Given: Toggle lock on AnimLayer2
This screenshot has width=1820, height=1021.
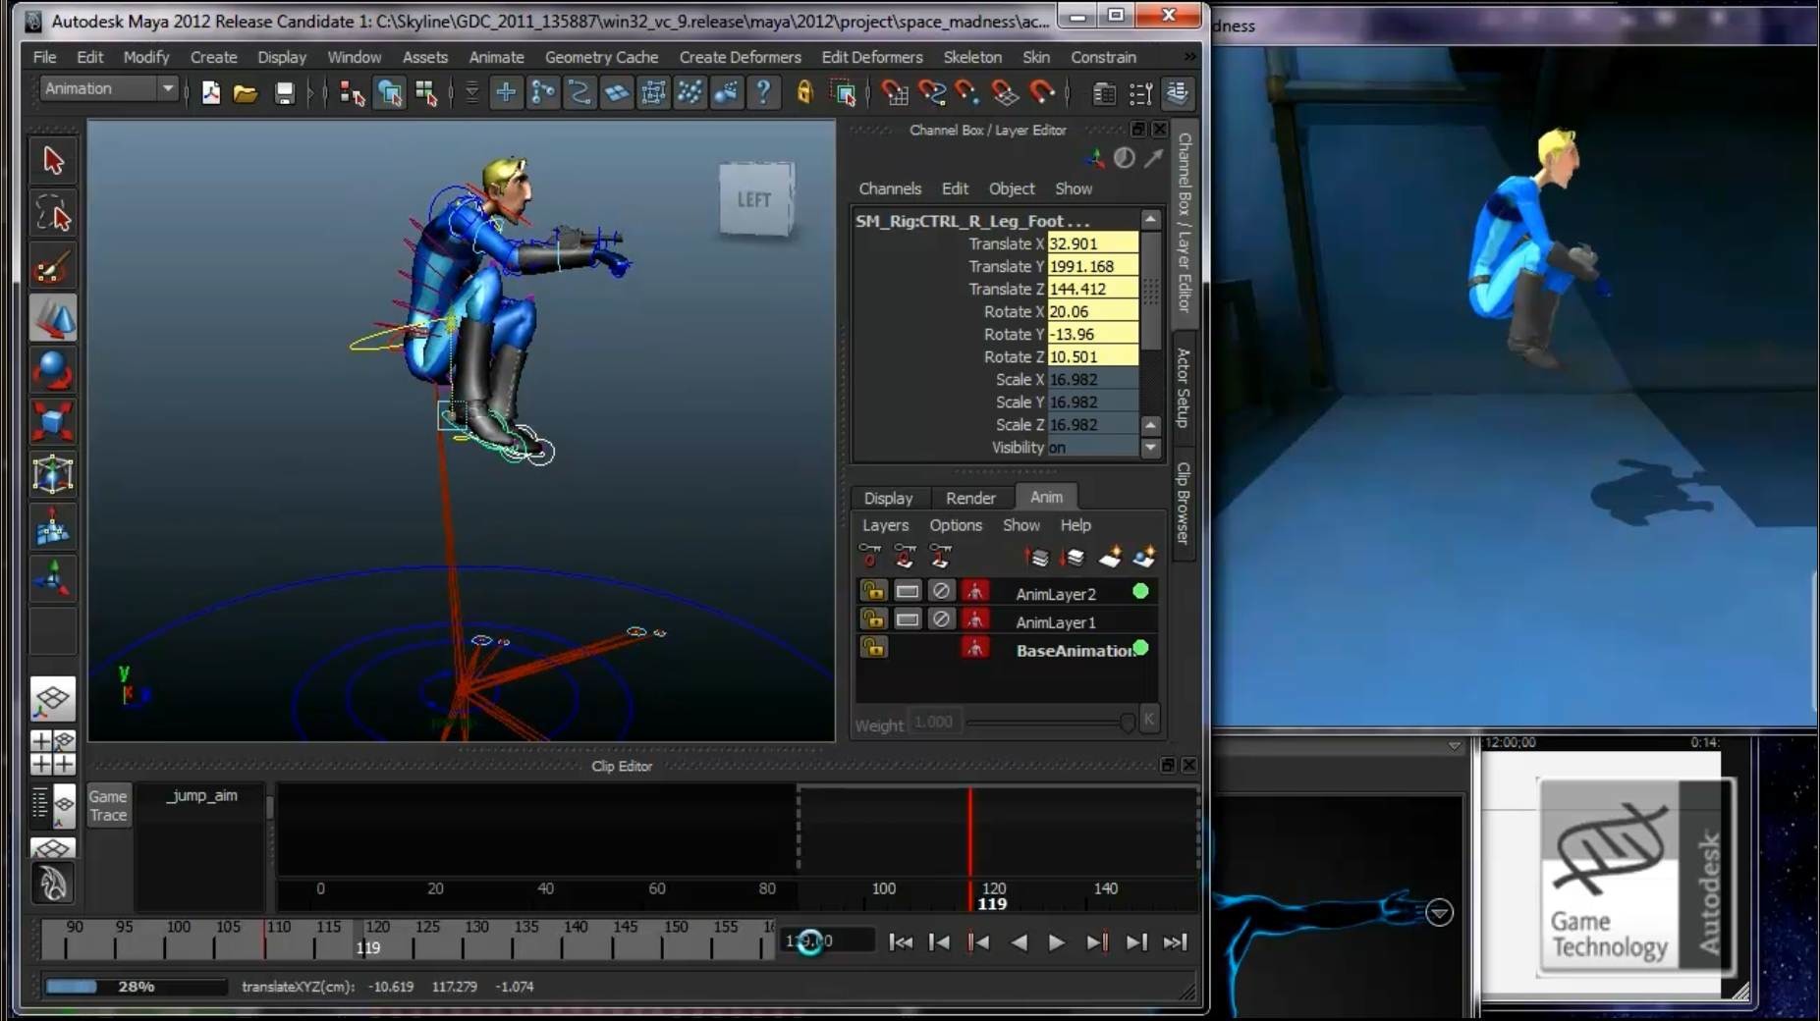Looking at the screenshot, I should [873, 591].
